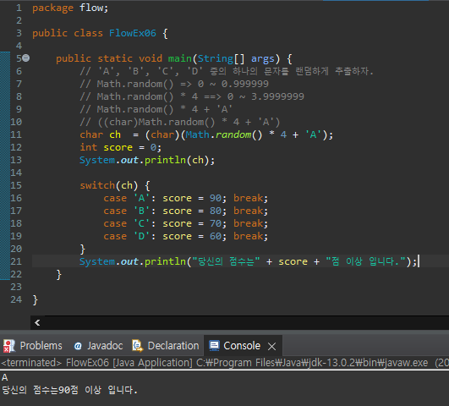Screen dimensions: 449x406
Task: Switch to the Javadoc tab
Action: [x=98, y=346]
